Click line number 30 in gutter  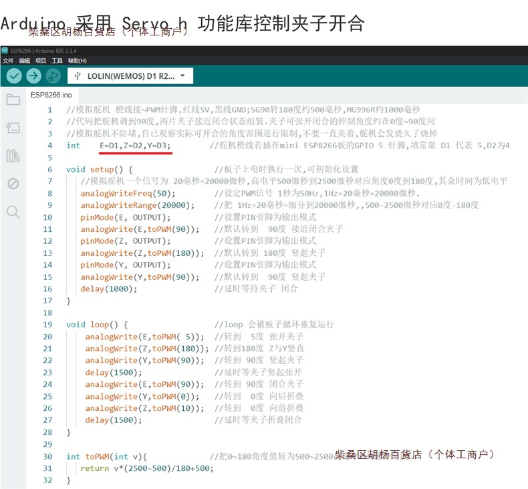[x=48, y=456]
